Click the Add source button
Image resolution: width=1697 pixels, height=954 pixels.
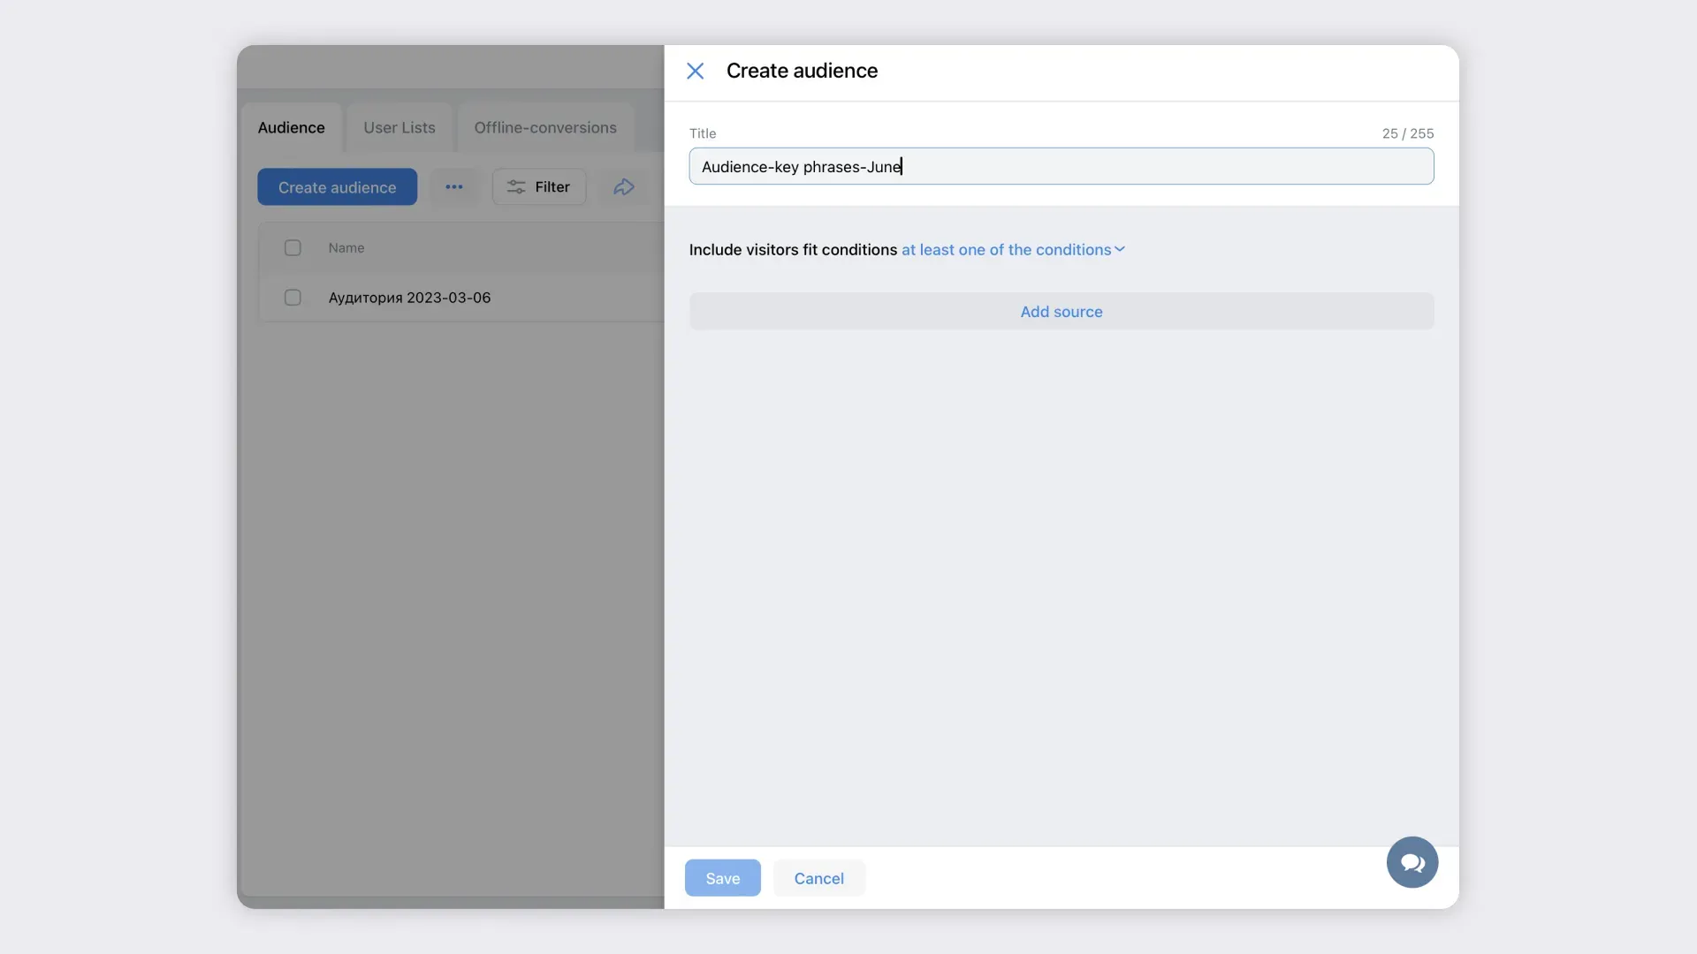1061,312
